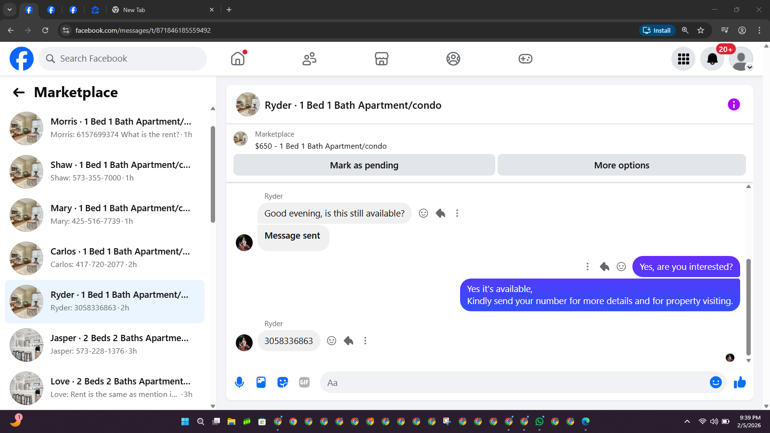The width and height of the screenshot is (770, 433).
Task: Choose the GIF icon in composer
Action: click(304, 382)
